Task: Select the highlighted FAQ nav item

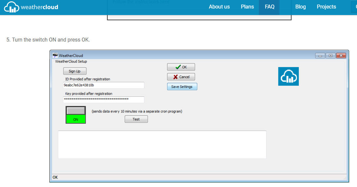Action: pos(269,7)
